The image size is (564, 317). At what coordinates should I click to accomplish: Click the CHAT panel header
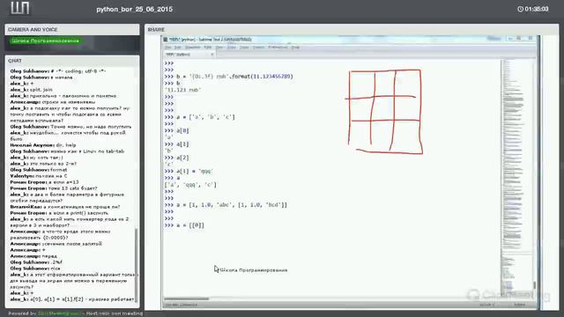(72, 61)
